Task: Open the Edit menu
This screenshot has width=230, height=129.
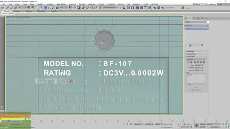Action: [4, 4]
